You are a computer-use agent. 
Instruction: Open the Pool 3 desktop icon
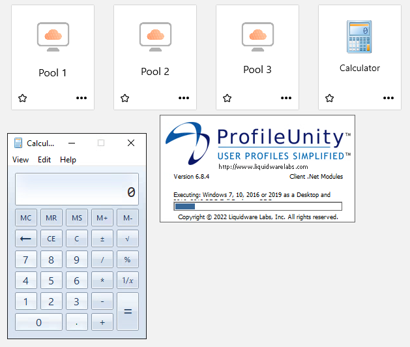(x=258, y=37)
